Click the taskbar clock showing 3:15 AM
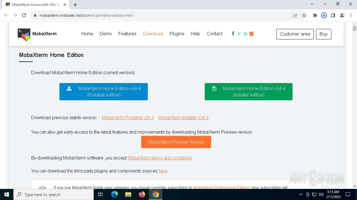357x200 pixels. pos(333,194)
